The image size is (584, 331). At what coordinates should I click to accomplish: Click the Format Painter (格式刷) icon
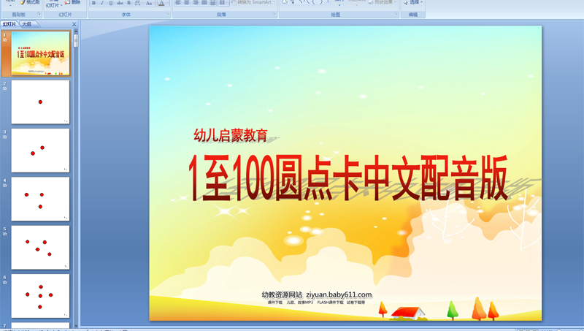point(23,2)
